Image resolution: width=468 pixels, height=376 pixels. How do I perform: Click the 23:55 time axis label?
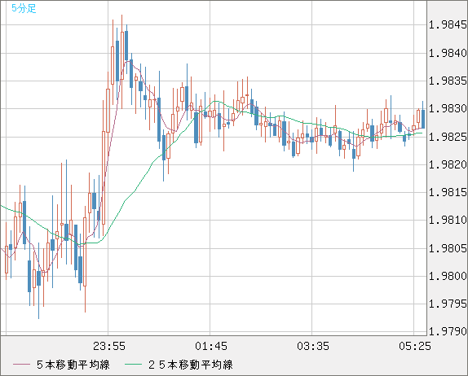point(109,346)
